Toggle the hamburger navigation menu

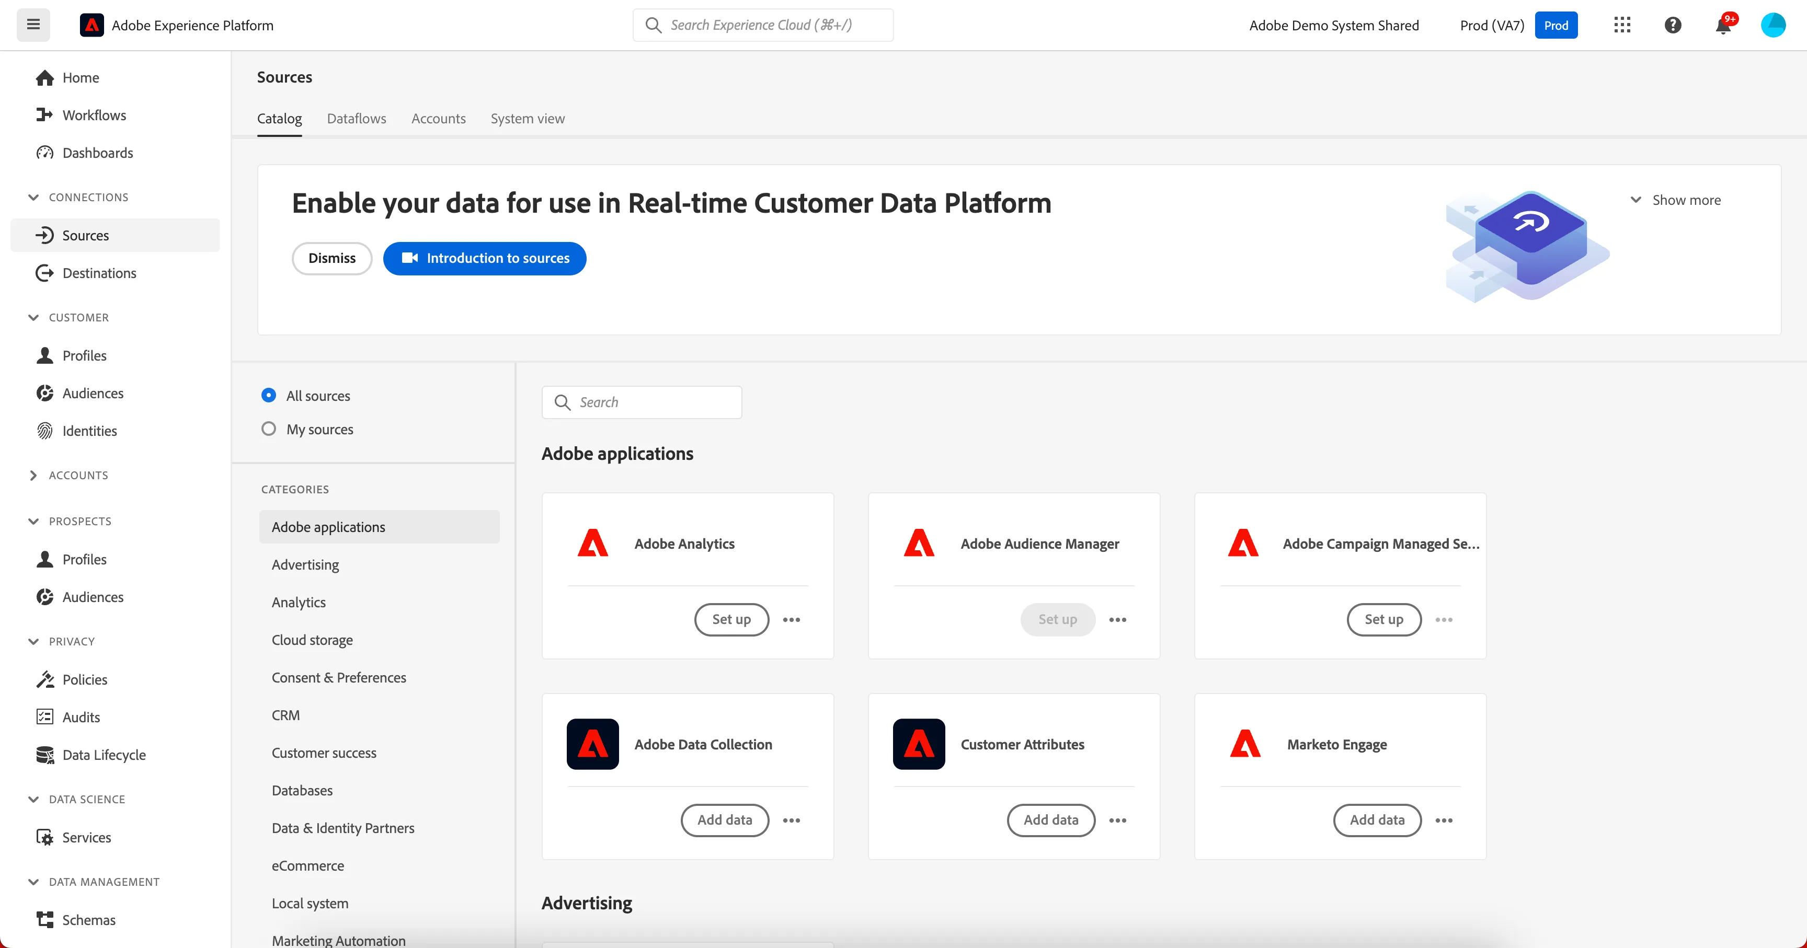coord(33,25)
